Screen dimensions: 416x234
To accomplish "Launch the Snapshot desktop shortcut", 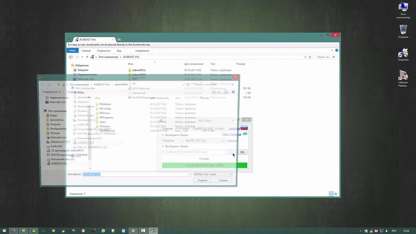I will (403, 55).
